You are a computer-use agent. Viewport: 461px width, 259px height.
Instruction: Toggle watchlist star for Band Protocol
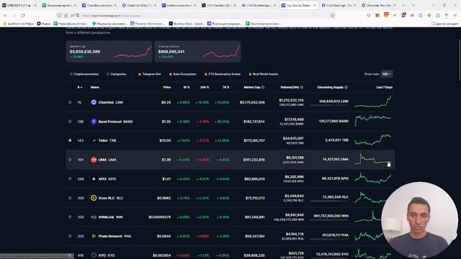pos(70,122)
